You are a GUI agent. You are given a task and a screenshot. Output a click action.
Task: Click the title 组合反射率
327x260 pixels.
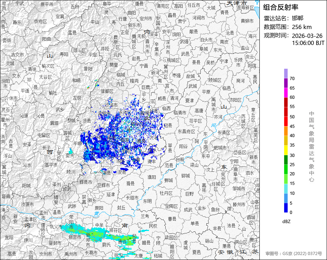coord(281,7)
